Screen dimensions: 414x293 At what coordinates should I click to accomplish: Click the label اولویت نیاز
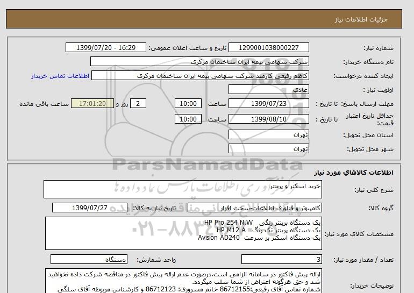click(378, 90)
